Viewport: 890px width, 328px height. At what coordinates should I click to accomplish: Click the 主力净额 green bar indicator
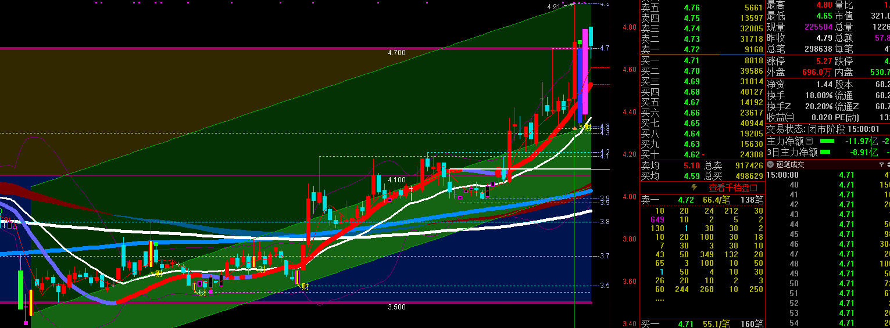pos(827,141)
